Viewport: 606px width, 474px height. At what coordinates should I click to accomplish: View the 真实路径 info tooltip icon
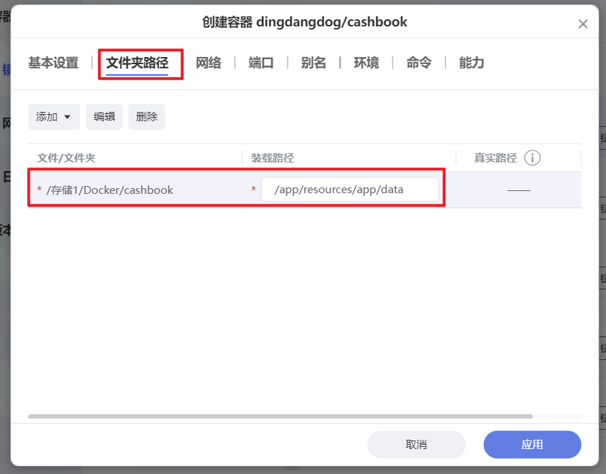pyautogui.click(x=532, y=158)
